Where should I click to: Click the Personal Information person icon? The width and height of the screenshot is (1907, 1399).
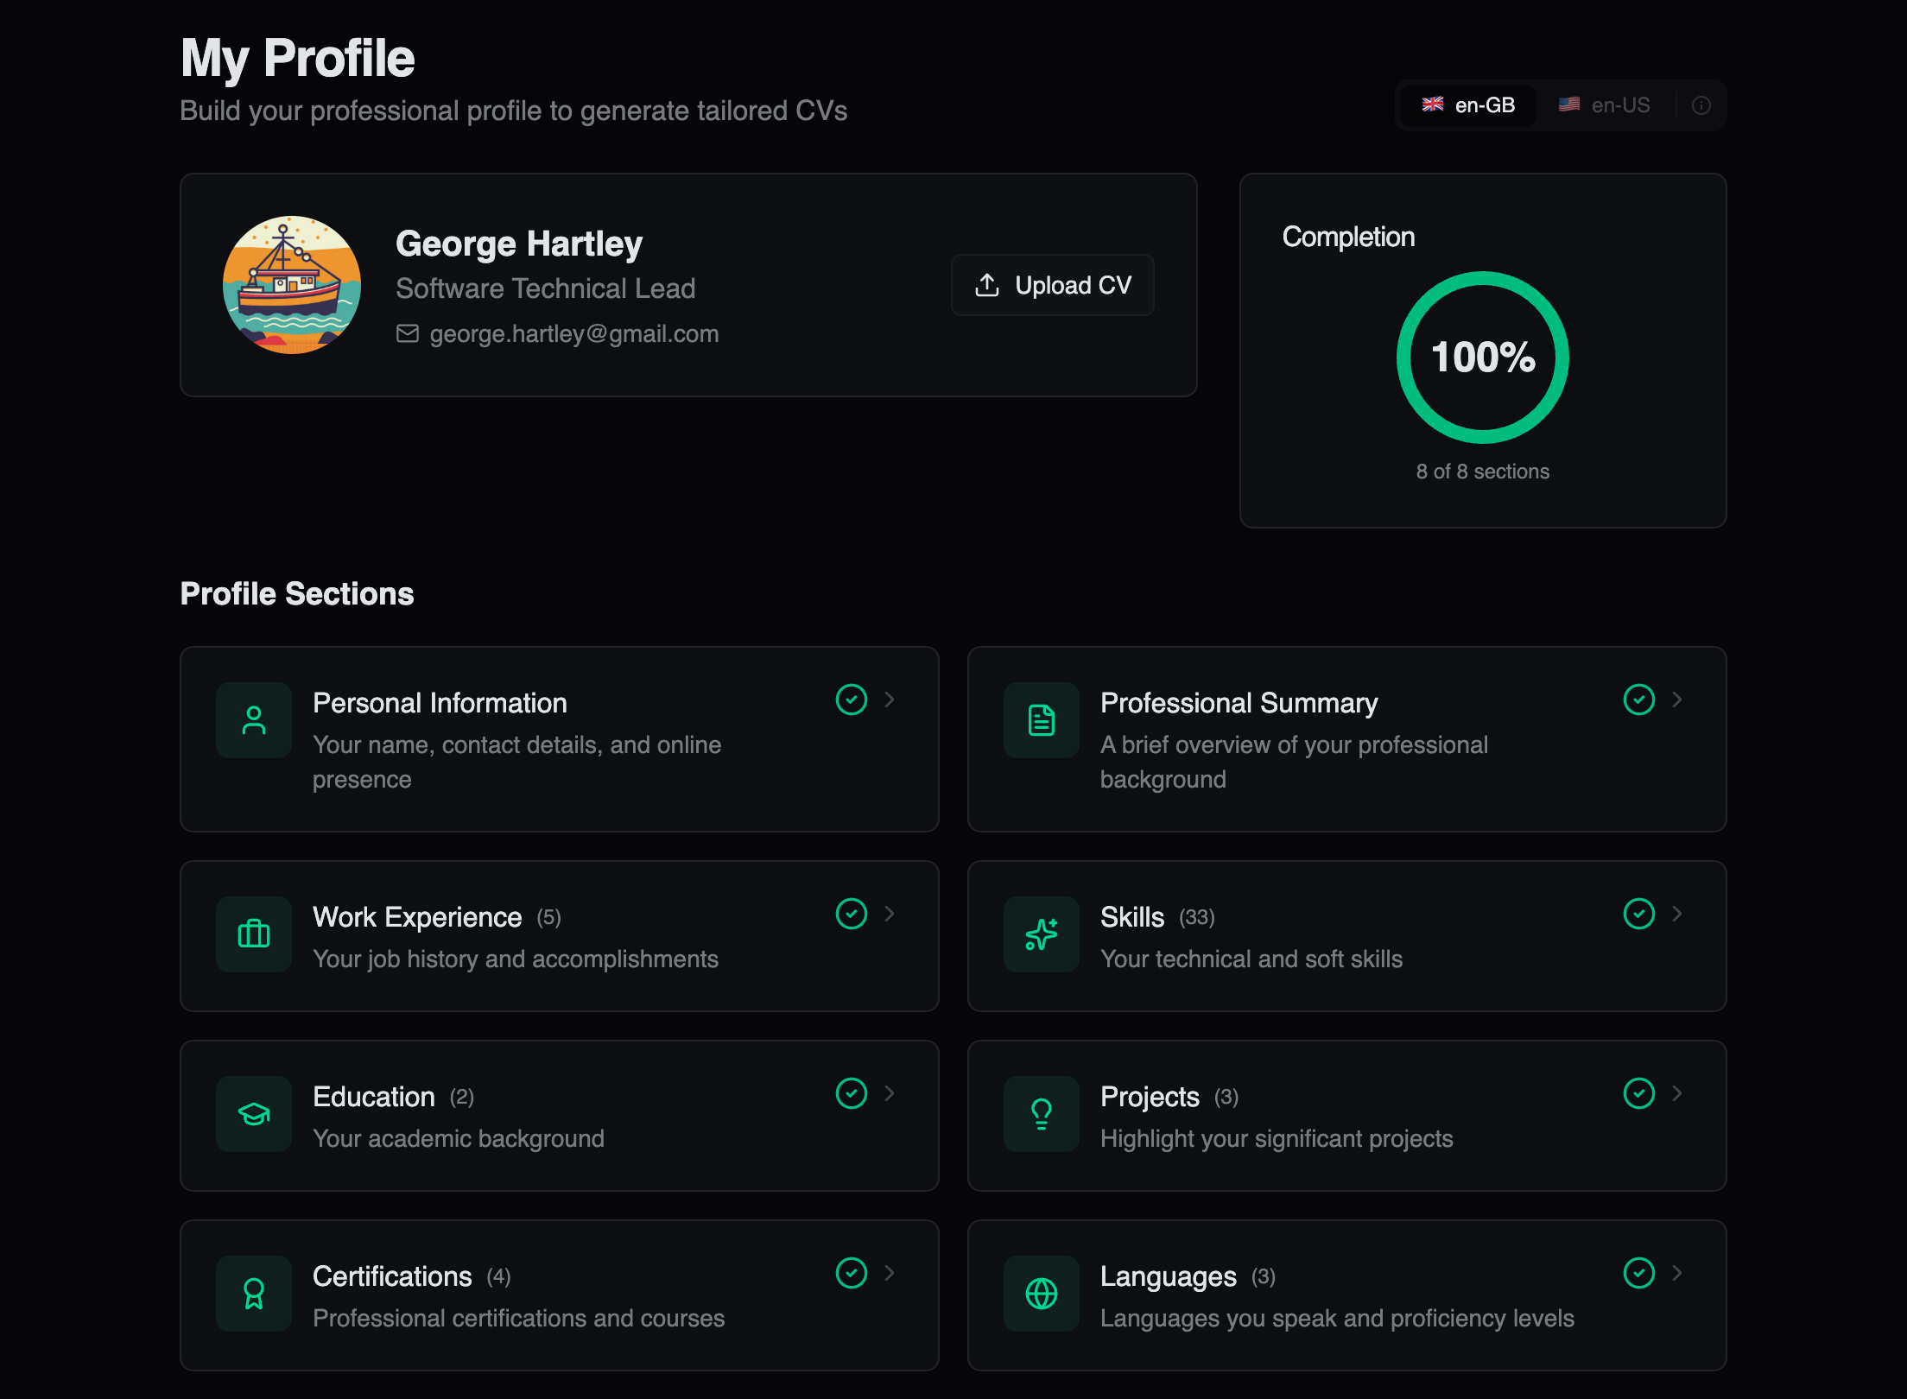point(254,720)
